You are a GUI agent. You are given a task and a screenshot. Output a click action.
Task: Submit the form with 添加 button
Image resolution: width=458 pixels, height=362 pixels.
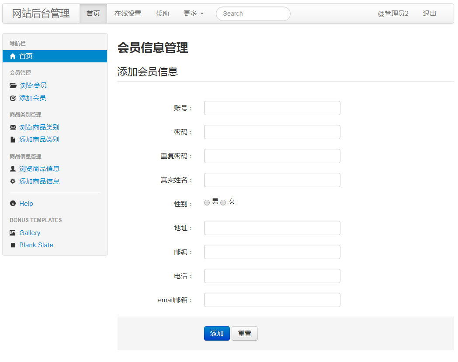(217, 334)
